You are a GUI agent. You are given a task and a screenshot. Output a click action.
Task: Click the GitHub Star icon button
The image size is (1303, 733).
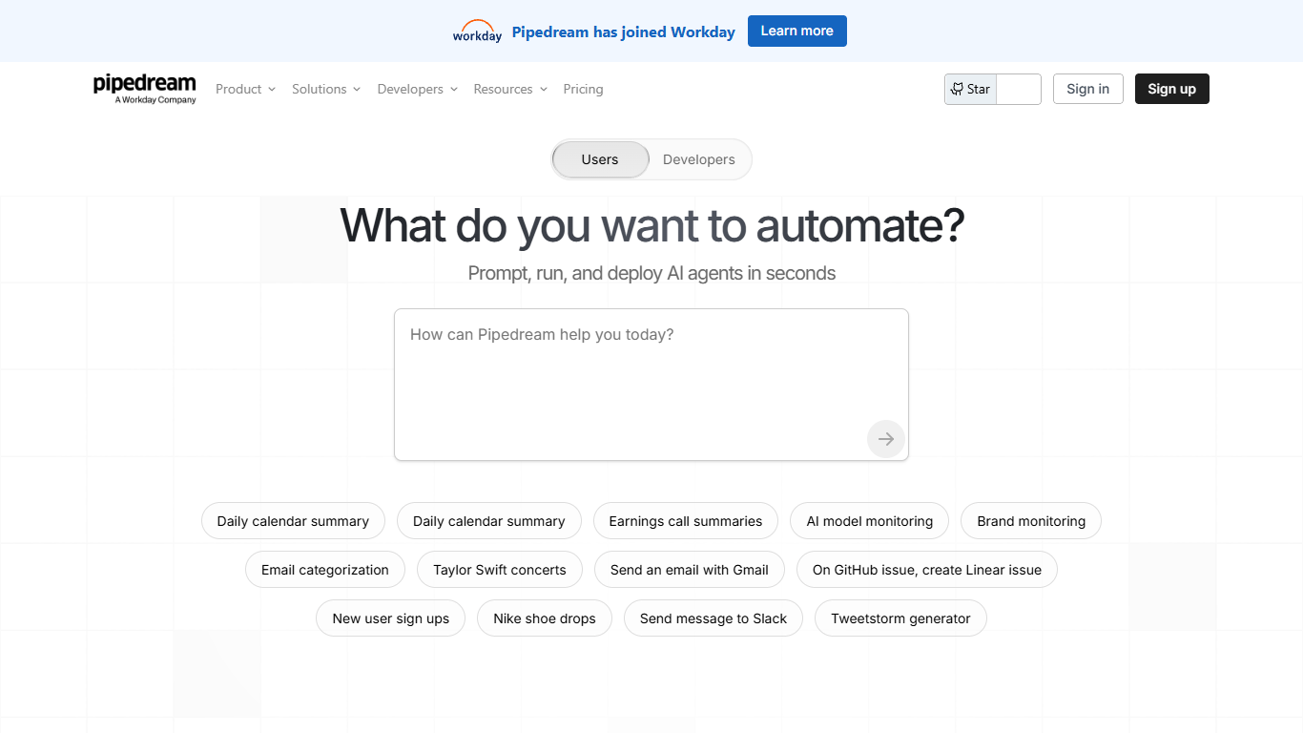(970, 89)
